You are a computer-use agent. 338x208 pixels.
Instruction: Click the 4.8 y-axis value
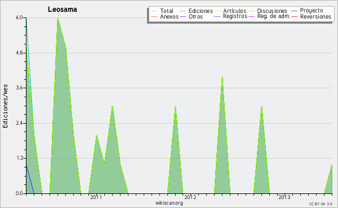19,53
